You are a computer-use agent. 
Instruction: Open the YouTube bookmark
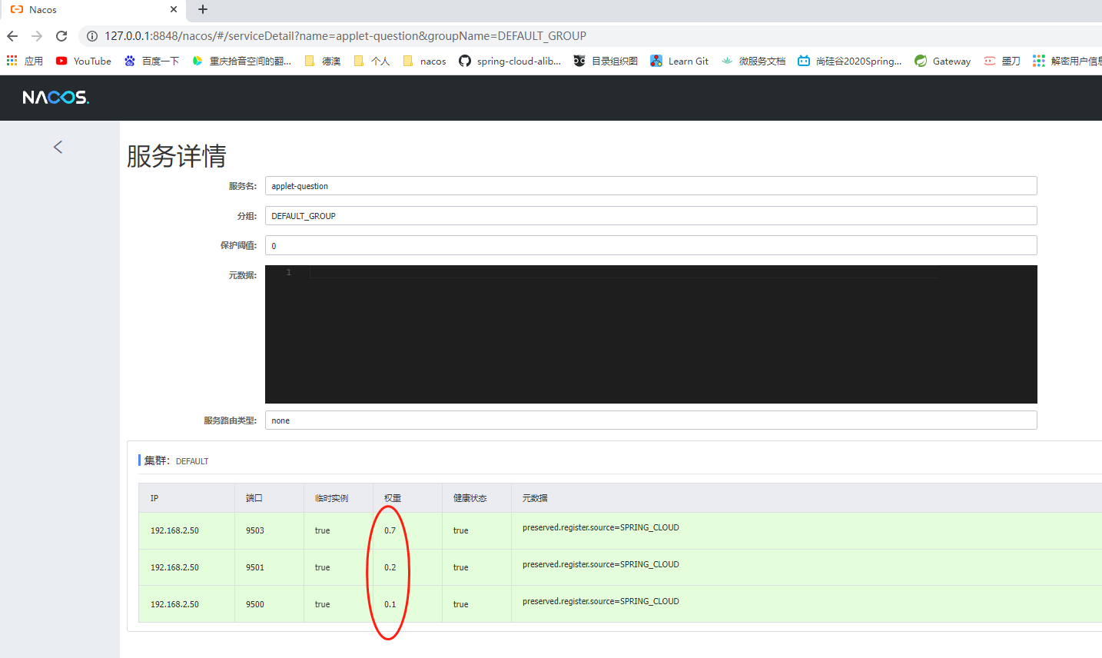84,61
